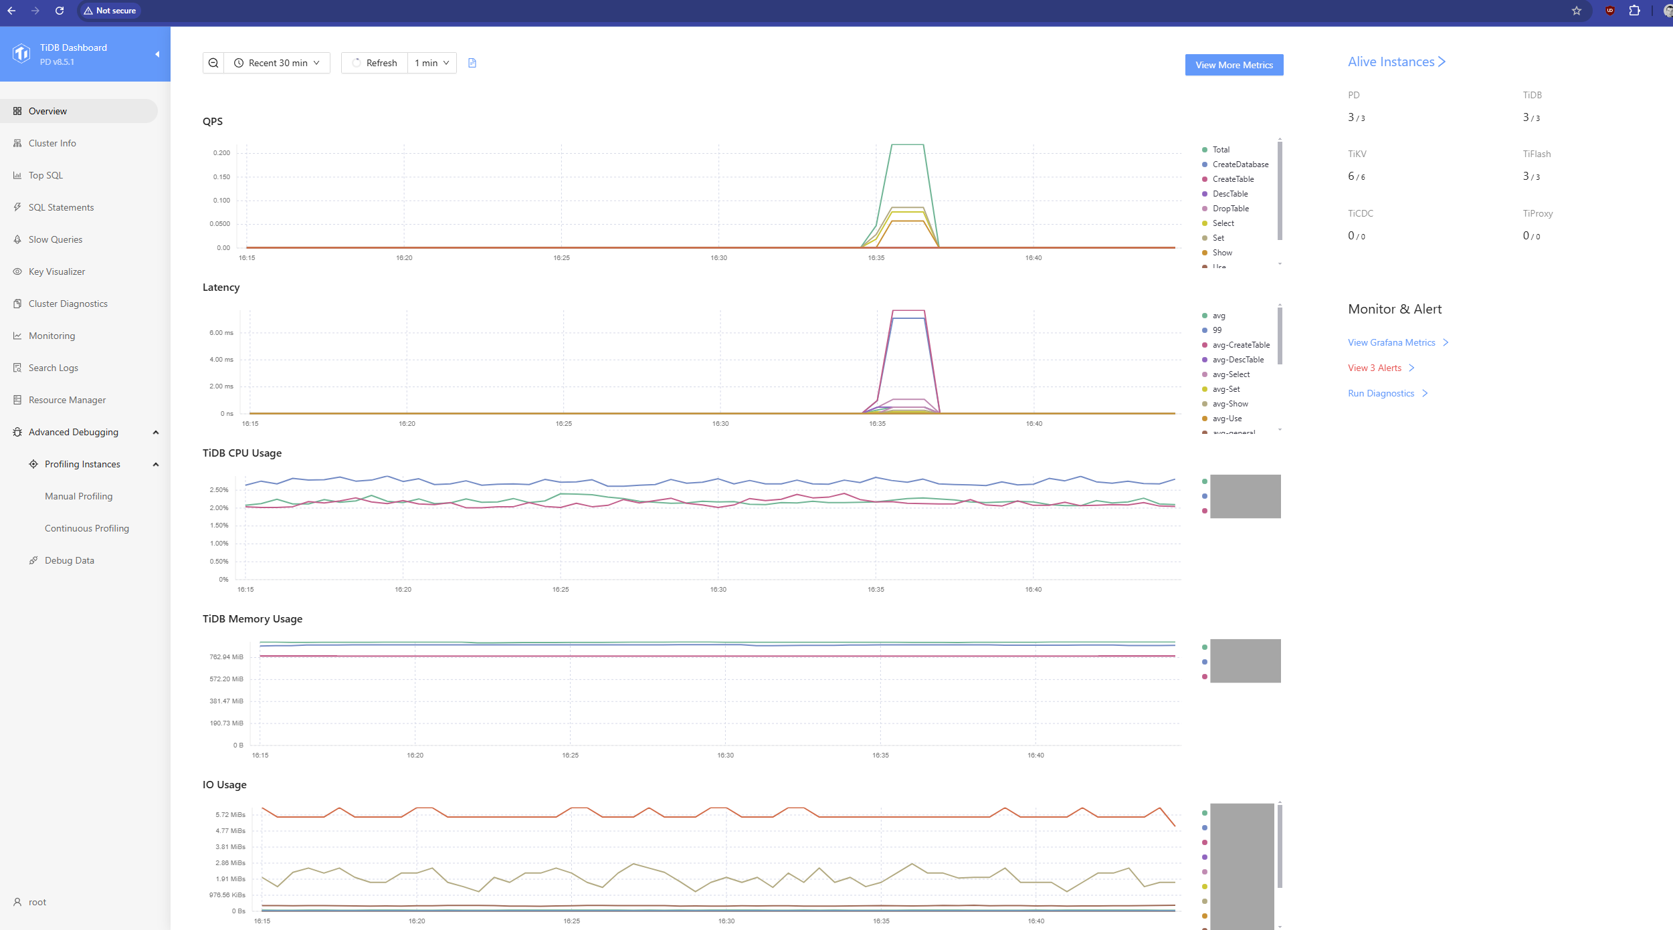Click the Search Logs icon

(x=17, y=368)
